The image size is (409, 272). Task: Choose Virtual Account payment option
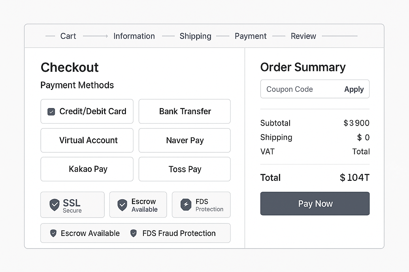pos(87,140)
